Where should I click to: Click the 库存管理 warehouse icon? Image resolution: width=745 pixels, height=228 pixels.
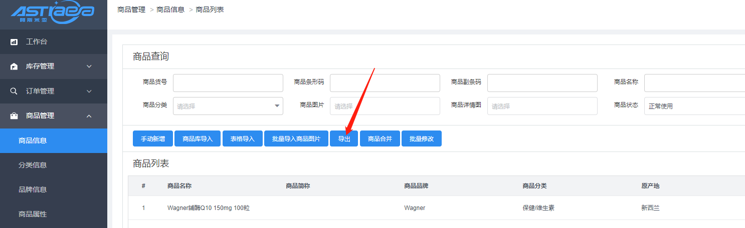point(14,66)
